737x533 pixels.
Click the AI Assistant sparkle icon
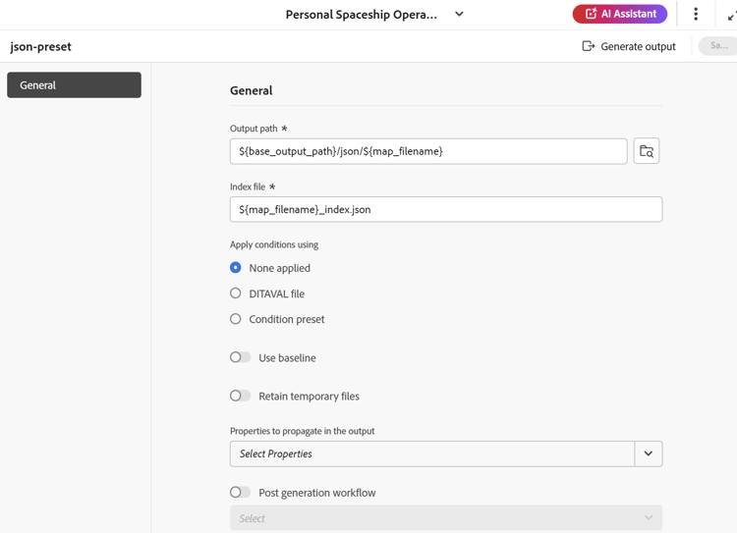pyautogui.click(x=591, y=14)
